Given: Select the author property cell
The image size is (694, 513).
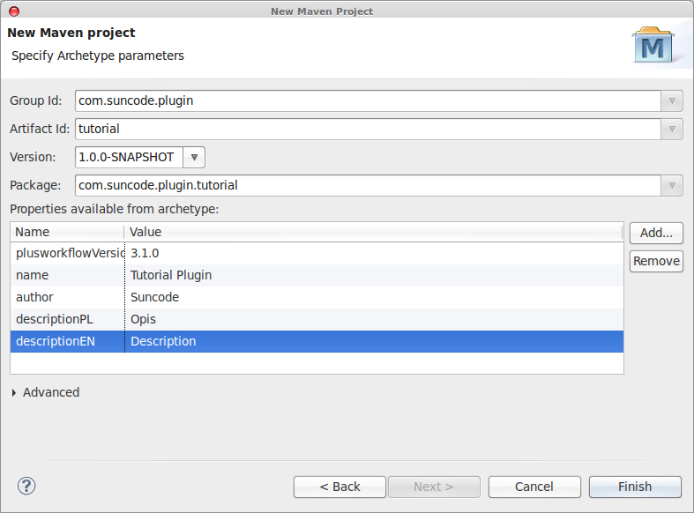Looking at the screenshot, I should (68, 297).
